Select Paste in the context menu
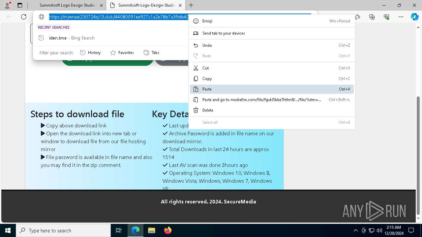 point(272,89)
